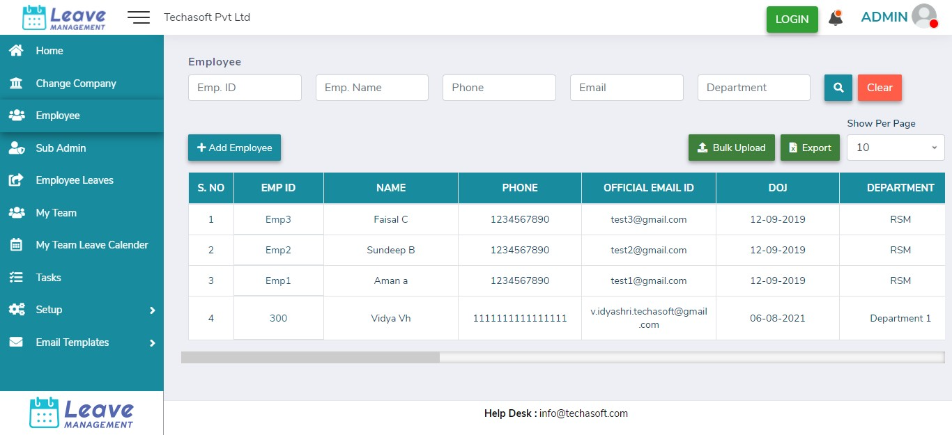Click the magnifier search button
The width and height of the screenshot is (952, 435).
(838, 88)
